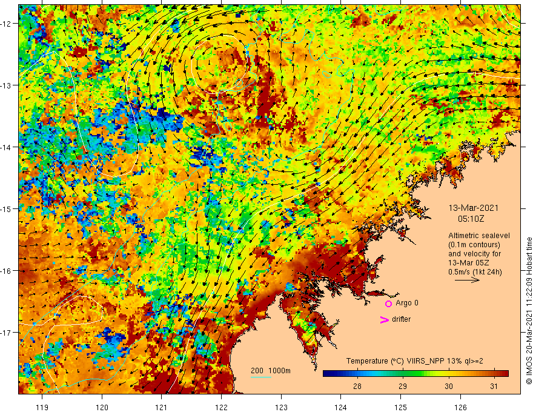This screenshot has height=412, width=533.
Task: Click the time label 05:10Z
Action: pyautogui.click(x=471, y=219)
